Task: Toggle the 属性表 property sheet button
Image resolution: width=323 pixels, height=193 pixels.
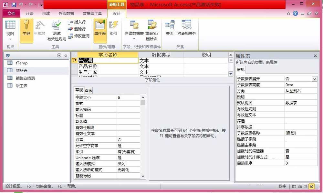Action: click(x=100, y=31)
